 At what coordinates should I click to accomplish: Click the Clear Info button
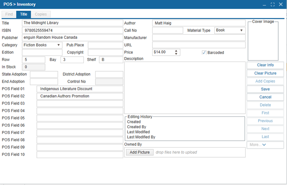coord(265,65)
